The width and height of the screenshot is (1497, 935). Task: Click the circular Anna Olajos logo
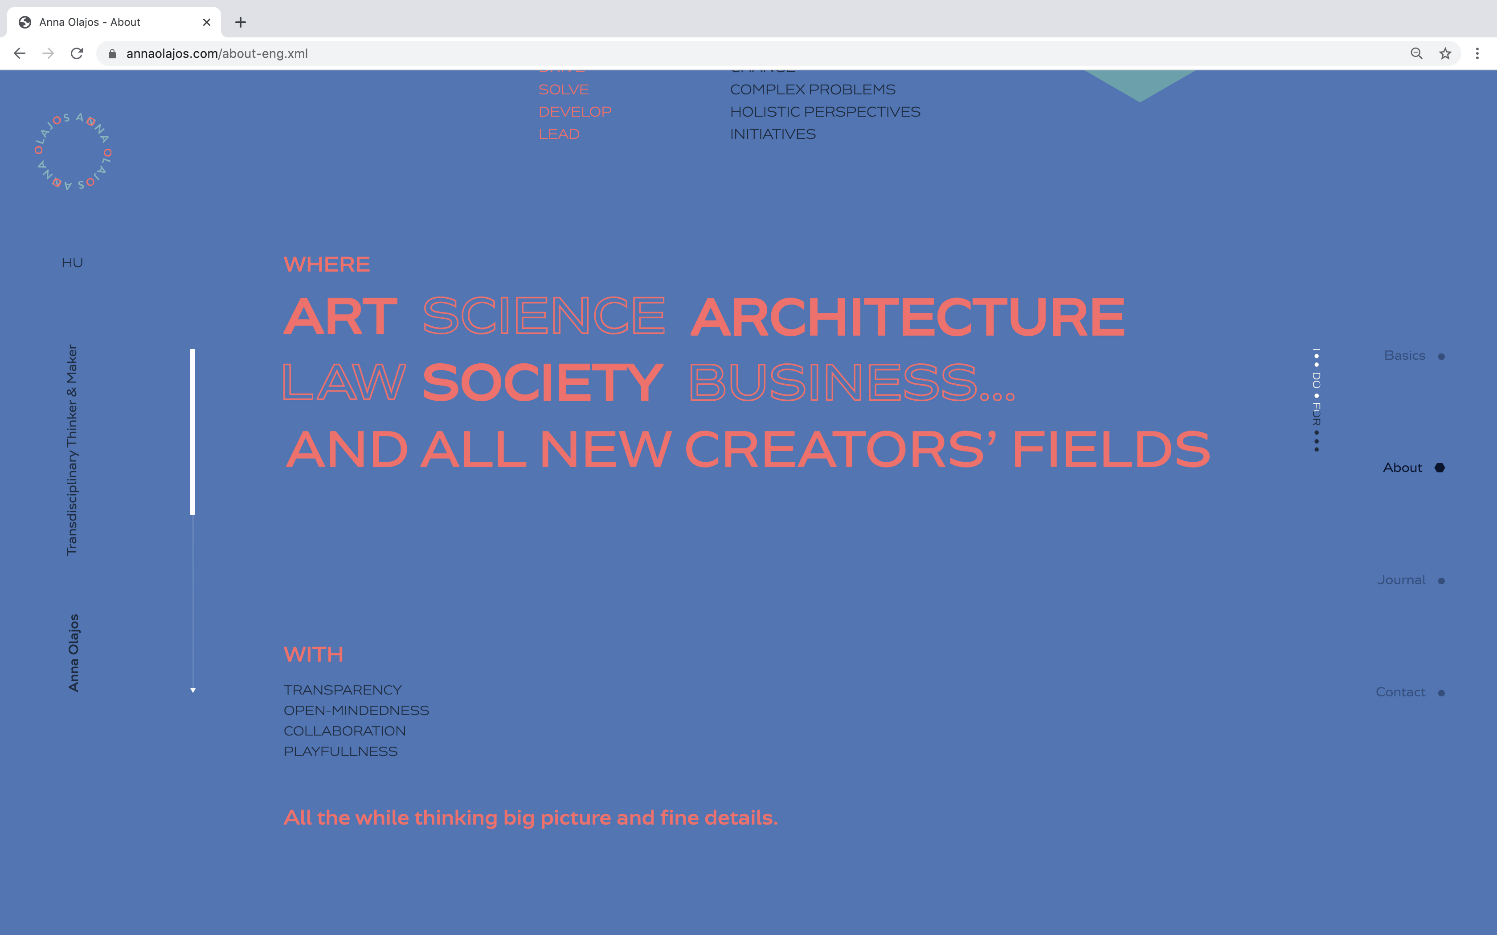pyautogui.click(x=73, y=151)
